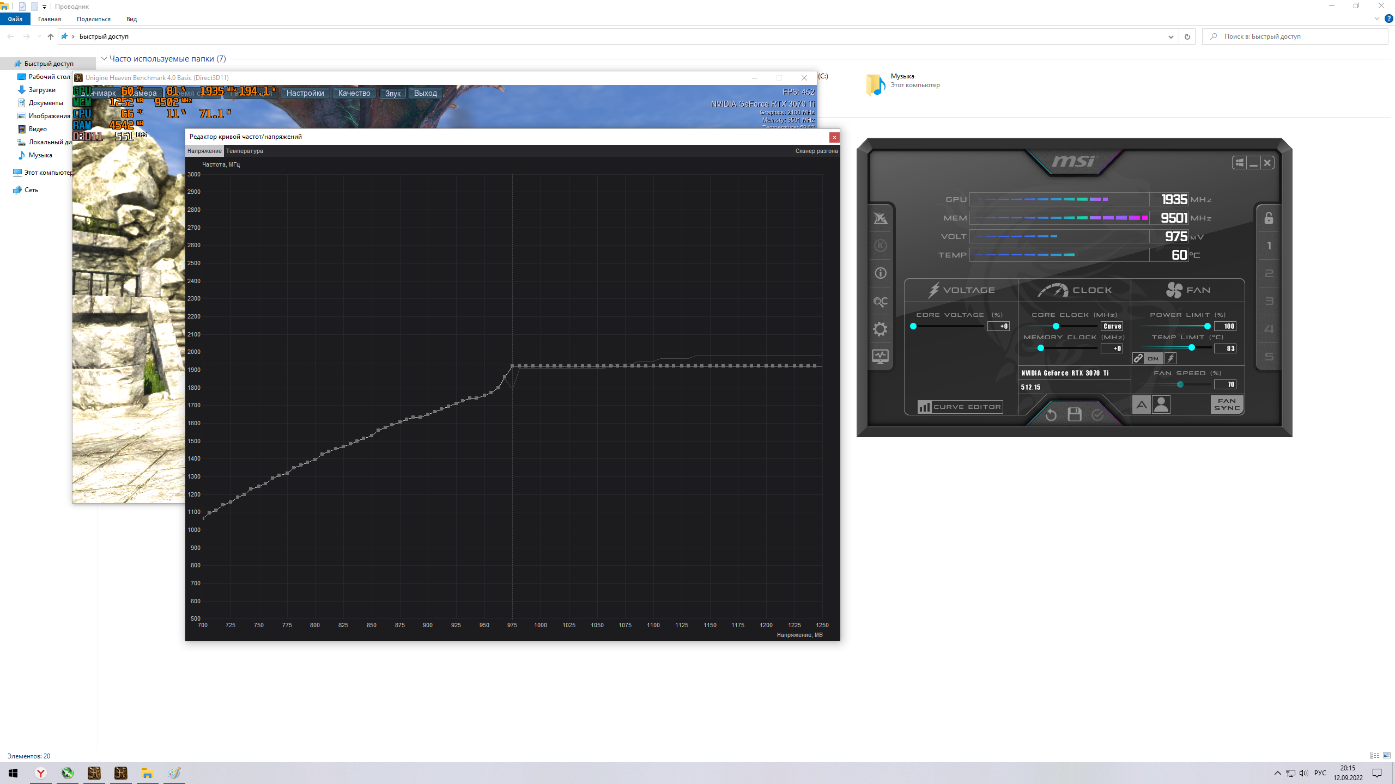Open the Explorer address bar history dropdown
The image size is (1395, 784).
[1170, 36]
